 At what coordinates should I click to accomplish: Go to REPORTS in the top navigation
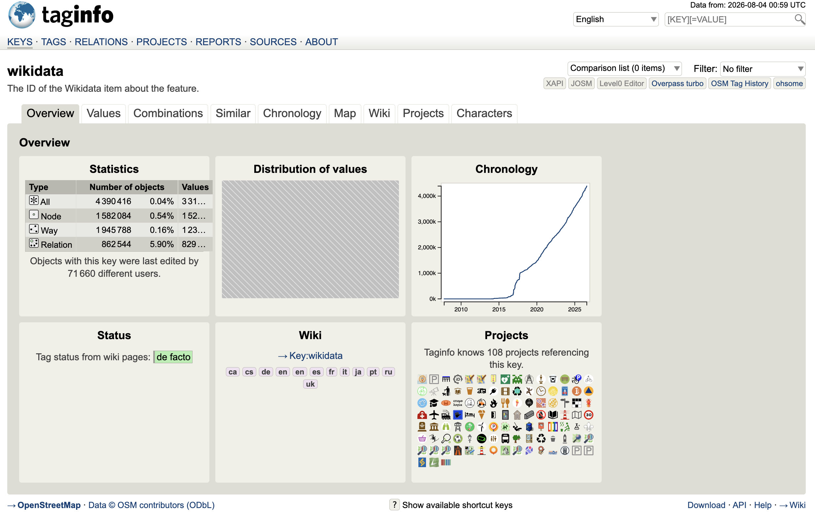click(218, 42)
